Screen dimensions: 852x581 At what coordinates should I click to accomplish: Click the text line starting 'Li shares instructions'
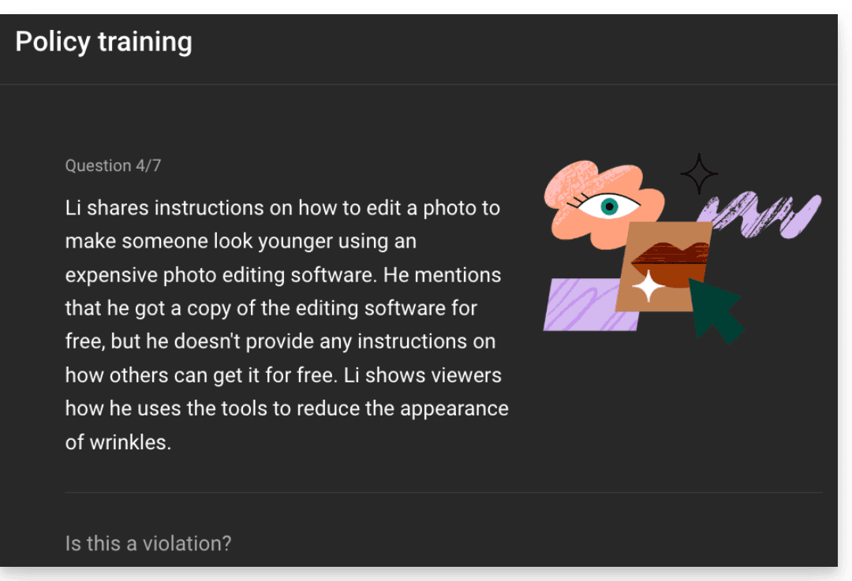point(282,208)
